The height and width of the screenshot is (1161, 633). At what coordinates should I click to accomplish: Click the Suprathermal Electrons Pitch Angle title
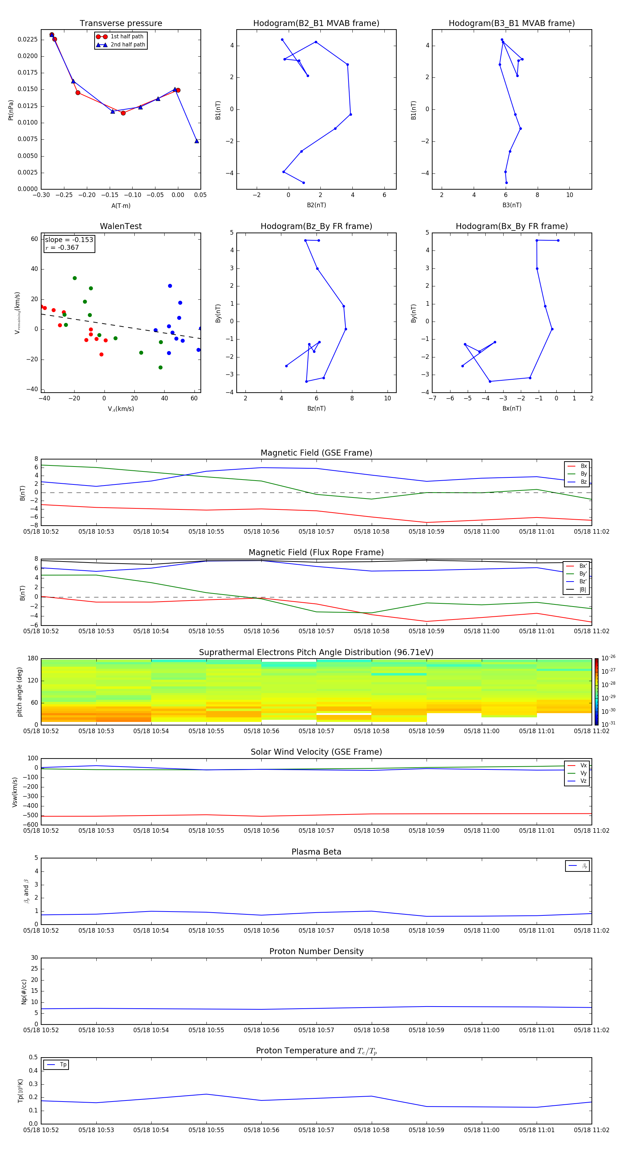point(316,652)
